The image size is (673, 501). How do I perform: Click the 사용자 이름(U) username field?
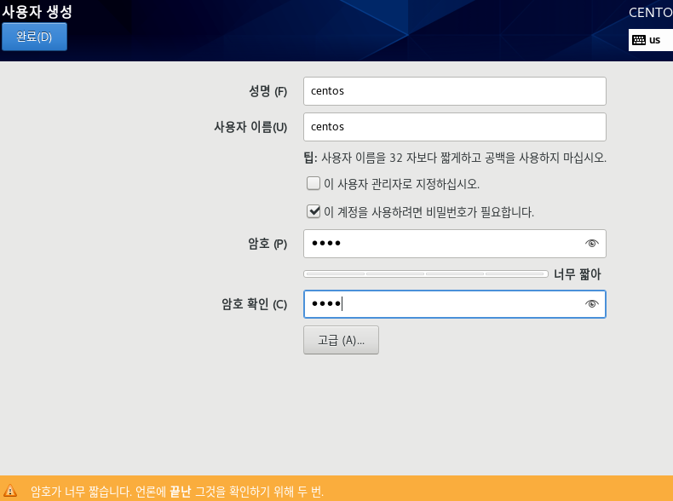[455, 127]
